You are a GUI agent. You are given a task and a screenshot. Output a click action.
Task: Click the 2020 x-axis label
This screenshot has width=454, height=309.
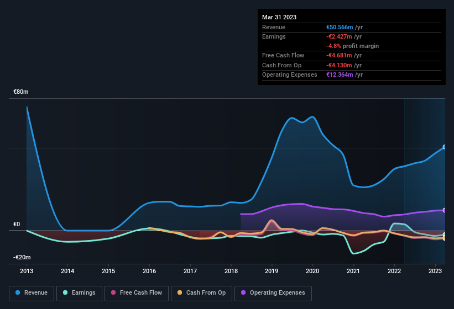312,271
